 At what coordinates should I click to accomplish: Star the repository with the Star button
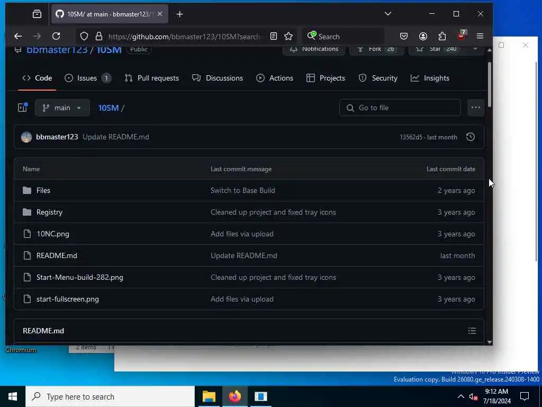pyautogui.click(x=437, y=49)
